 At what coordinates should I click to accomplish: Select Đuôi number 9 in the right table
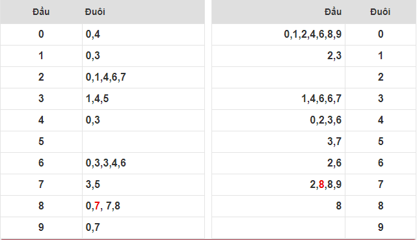[x=381, y=228]
